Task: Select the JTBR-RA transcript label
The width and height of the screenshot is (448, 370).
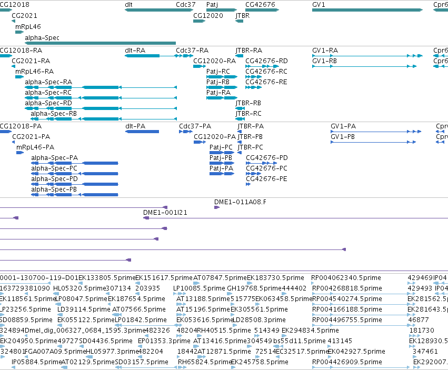Action: (249, 51)
